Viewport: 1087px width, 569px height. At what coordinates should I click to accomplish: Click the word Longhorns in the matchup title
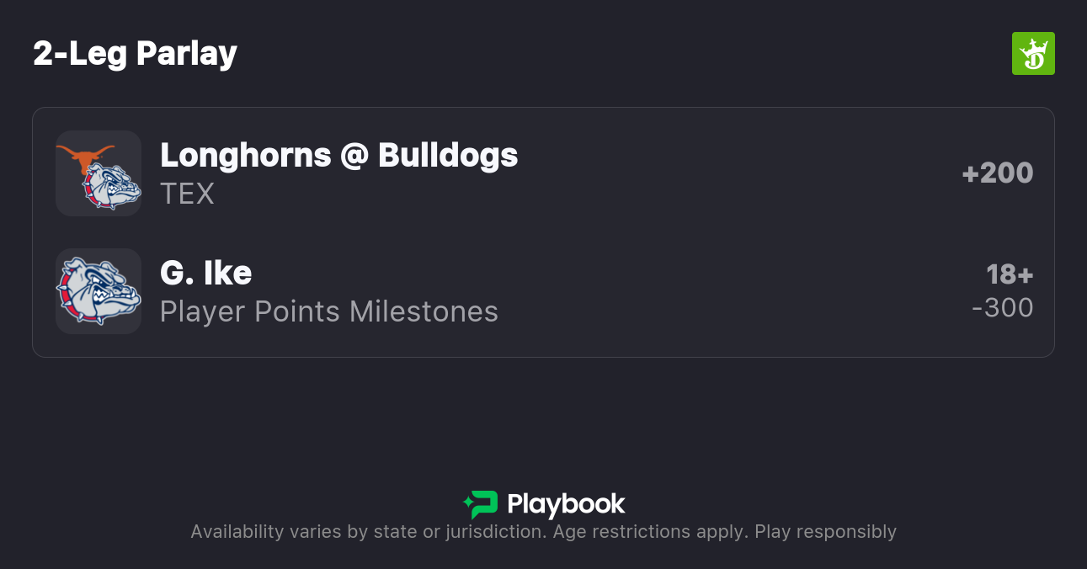246,155
